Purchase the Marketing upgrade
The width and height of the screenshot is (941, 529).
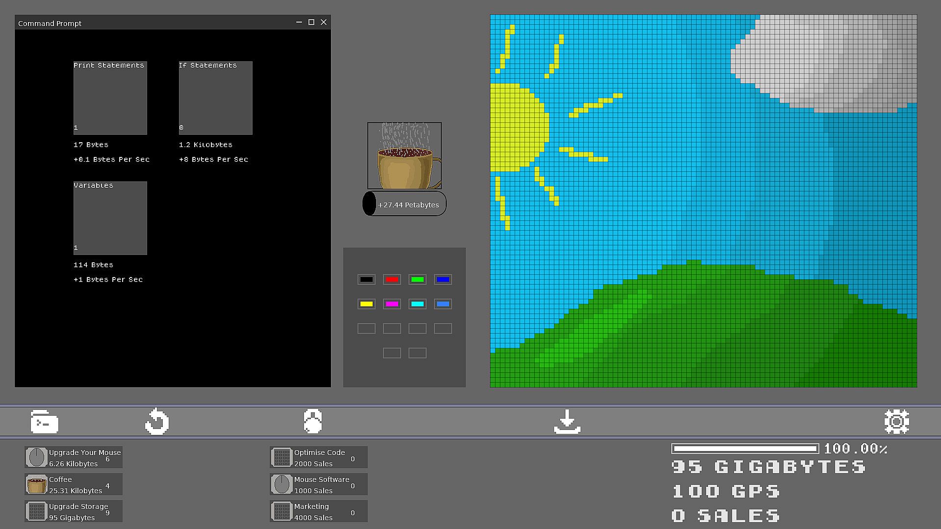tap(319, 511)
